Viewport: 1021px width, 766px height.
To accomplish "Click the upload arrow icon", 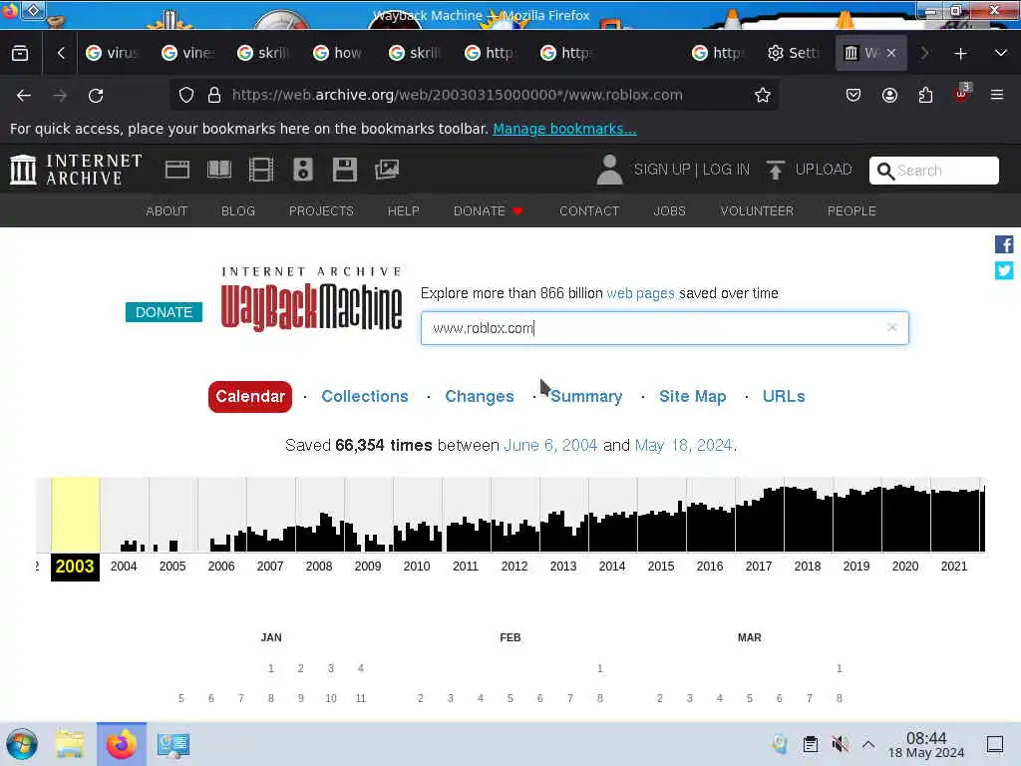I will (775, 170).
